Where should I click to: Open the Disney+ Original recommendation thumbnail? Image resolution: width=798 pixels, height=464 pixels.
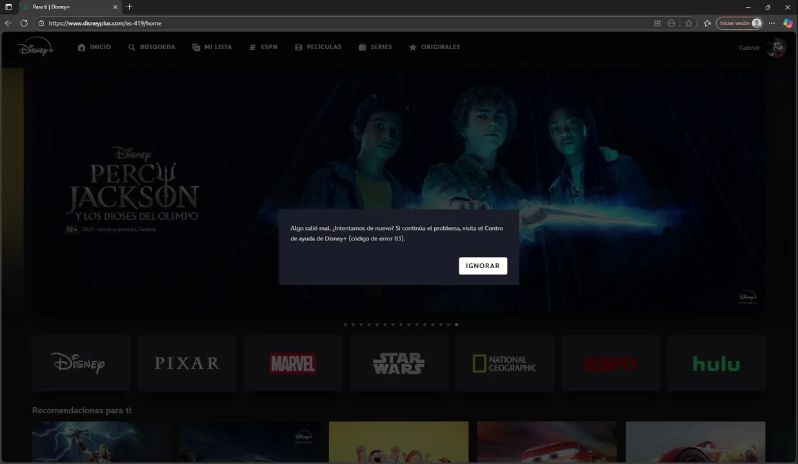point(250,442)
